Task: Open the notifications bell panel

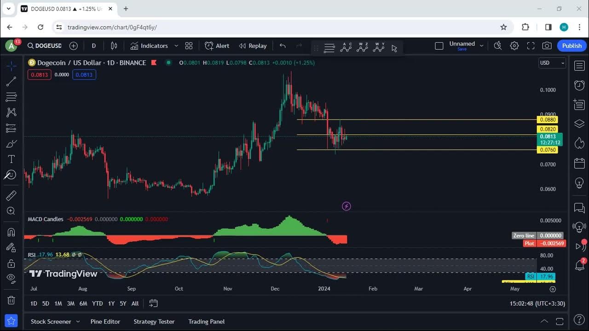Action: pos(579,265)
